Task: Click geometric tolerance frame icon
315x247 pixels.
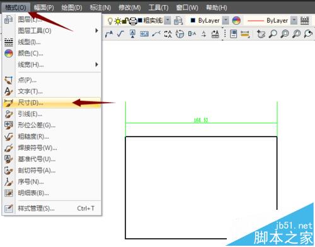Action: click(144, 33)
